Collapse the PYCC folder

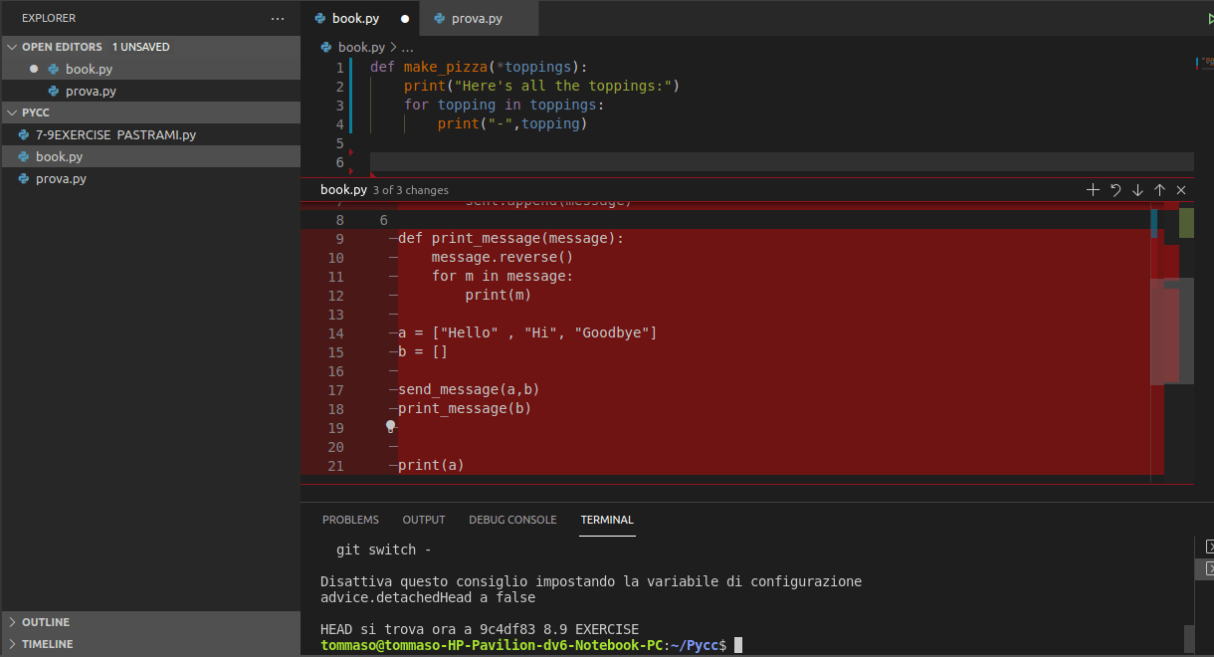(x=12, y=112)
